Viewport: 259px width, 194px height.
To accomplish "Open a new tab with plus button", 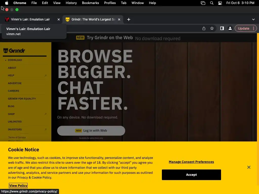I will click(129, 19).
